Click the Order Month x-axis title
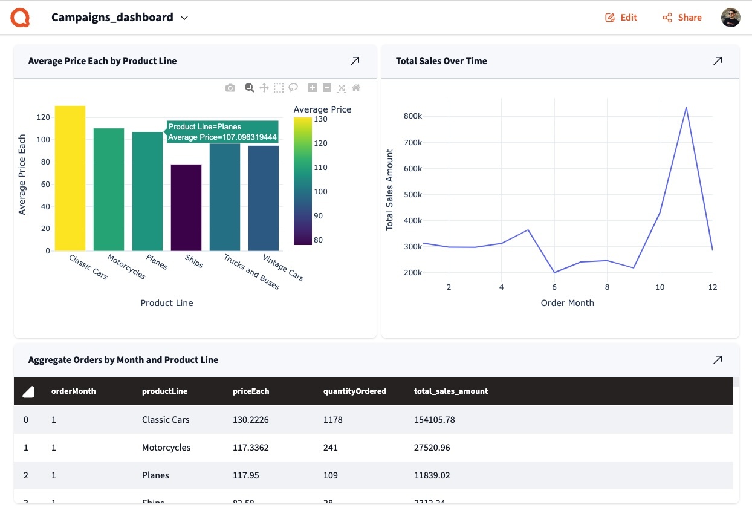This screenshot has width=752, height=516. (568, 303)
